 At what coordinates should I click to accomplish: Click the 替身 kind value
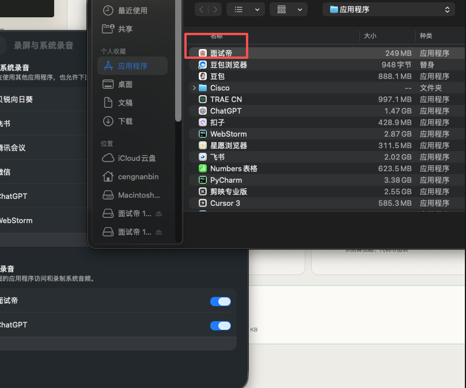tap(427, 65)
